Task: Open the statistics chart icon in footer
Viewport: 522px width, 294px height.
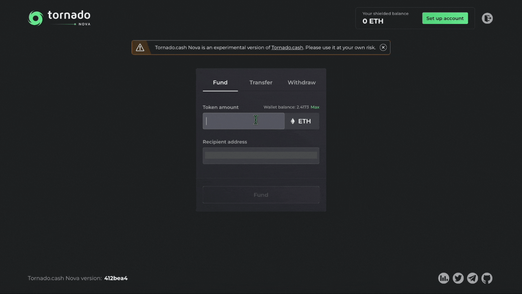Action: tap(444, 278)
